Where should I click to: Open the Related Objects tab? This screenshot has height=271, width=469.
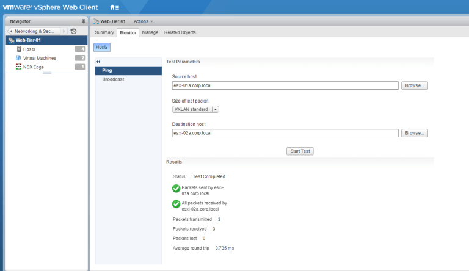[180, 32]
